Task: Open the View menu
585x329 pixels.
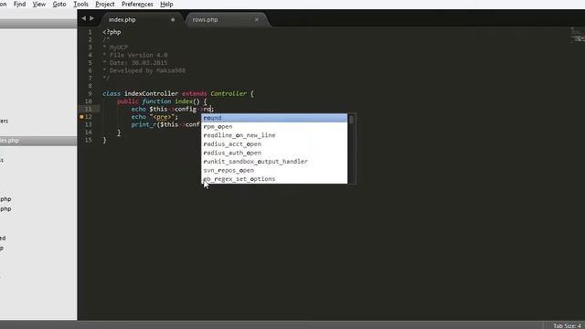Action: coord(38,4)
